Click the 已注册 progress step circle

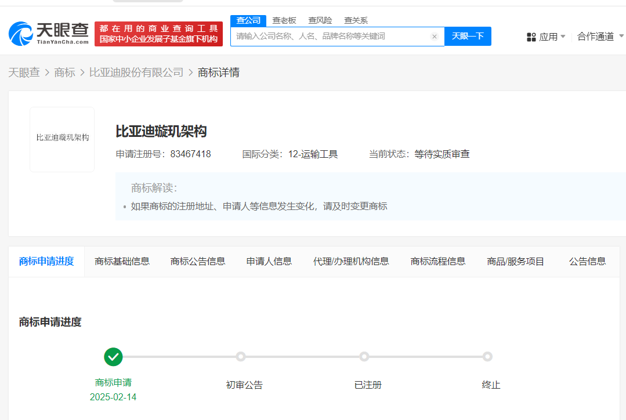(x=364, y=356)
